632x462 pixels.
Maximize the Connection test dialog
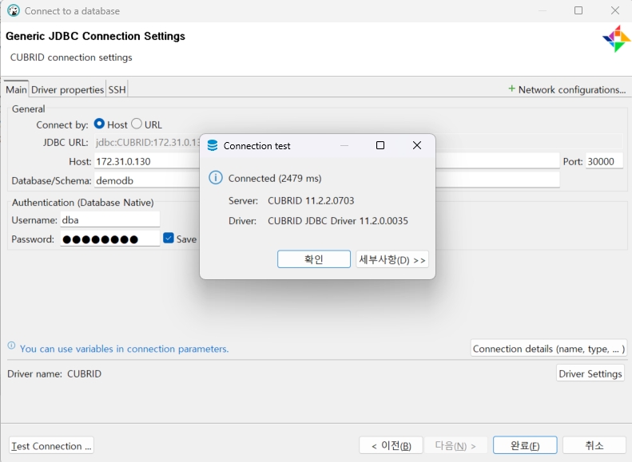pyautogui.click(x=380, y=145)
